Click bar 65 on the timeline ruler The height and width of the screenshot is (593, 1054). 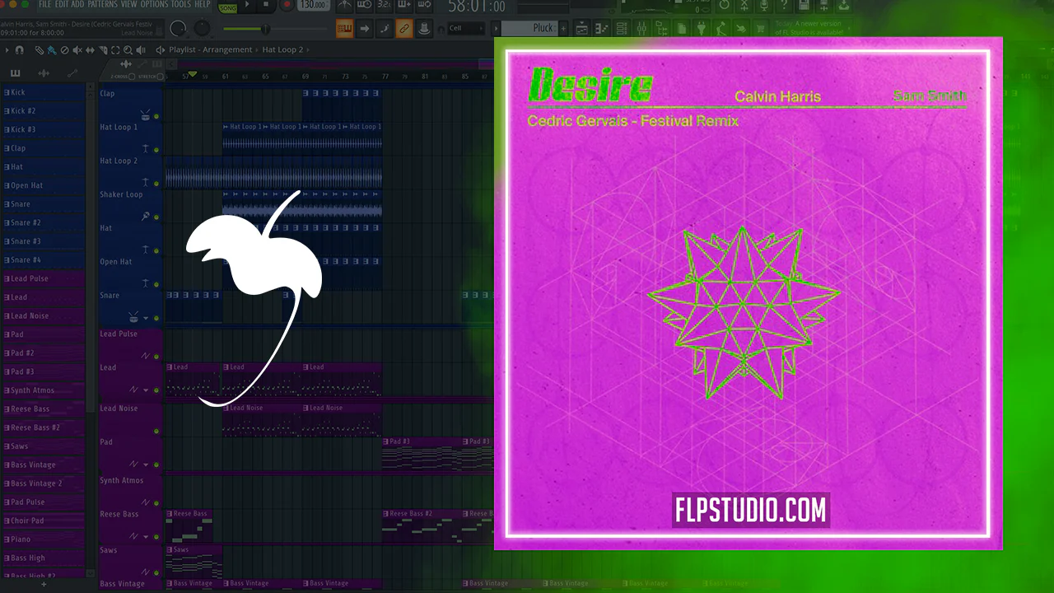tap(265, 77)
